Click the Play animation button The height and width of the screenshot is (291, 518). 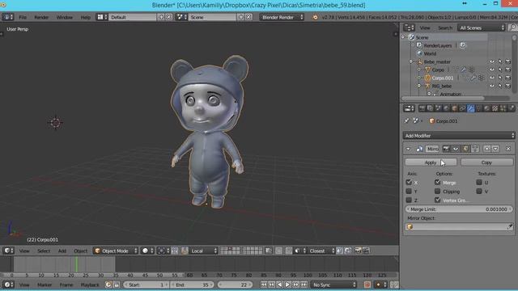[288, 285]
